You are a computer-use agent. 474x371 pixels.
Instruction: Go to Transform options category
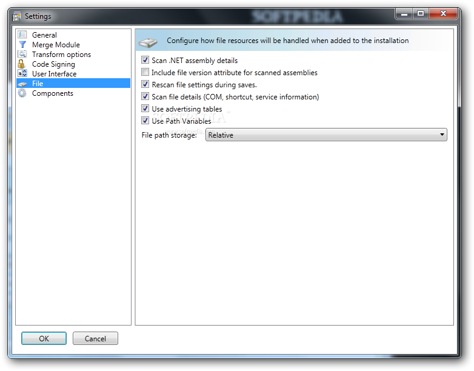pyautogui.click(x=61, y=55)
